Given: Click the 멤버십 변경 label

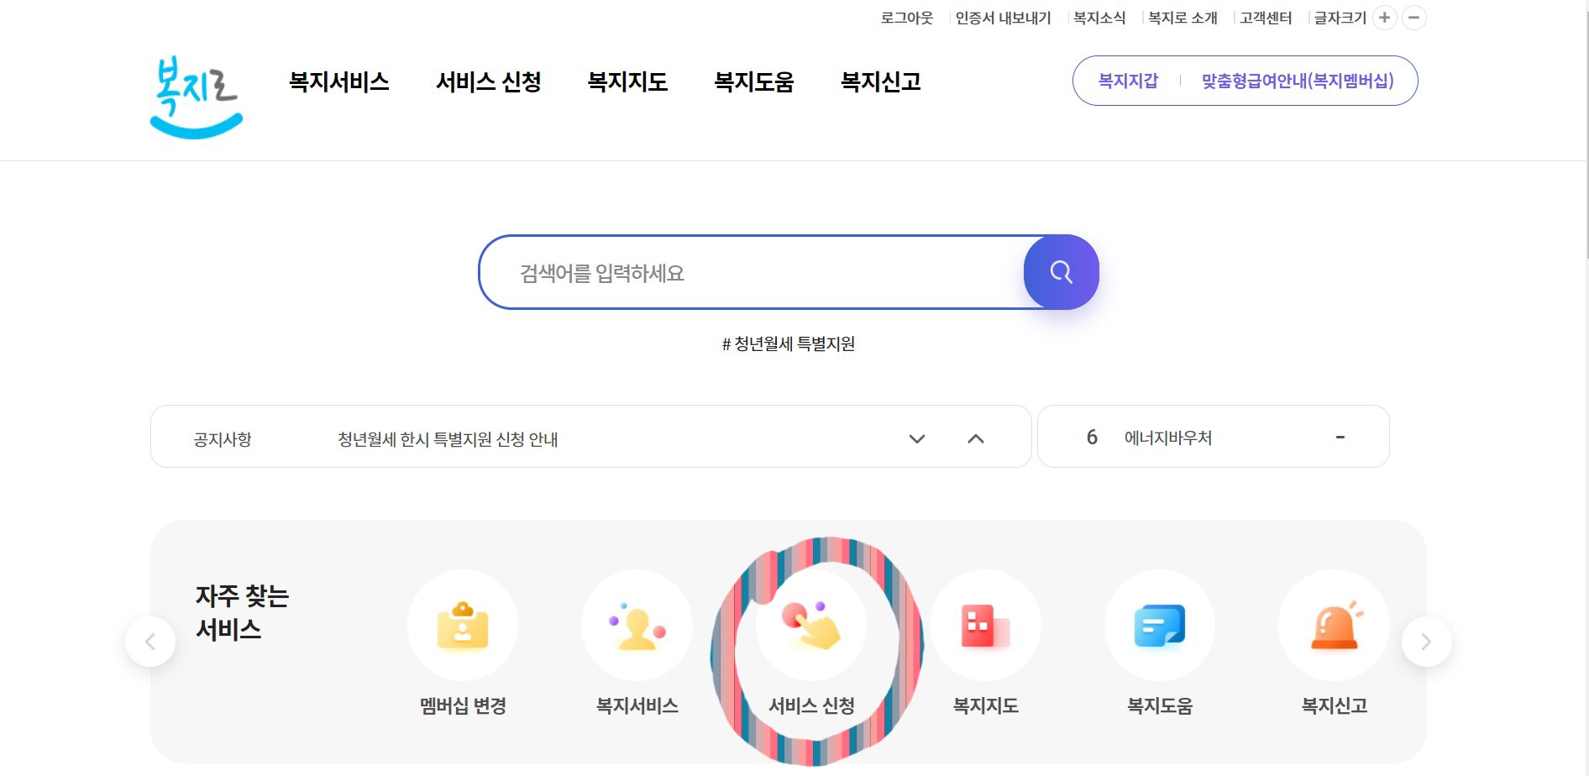Looking at the screenshot, I should pyautogui.click(x=463, y=705).
